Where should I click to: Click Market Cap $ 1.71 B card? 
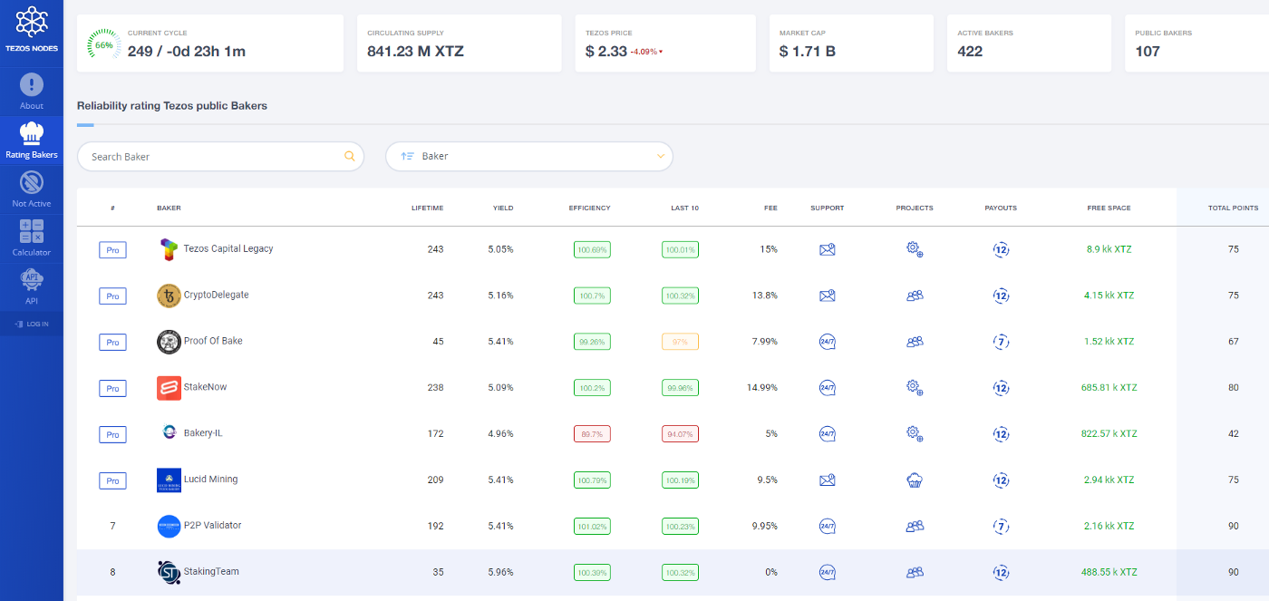tap(851, 44)
